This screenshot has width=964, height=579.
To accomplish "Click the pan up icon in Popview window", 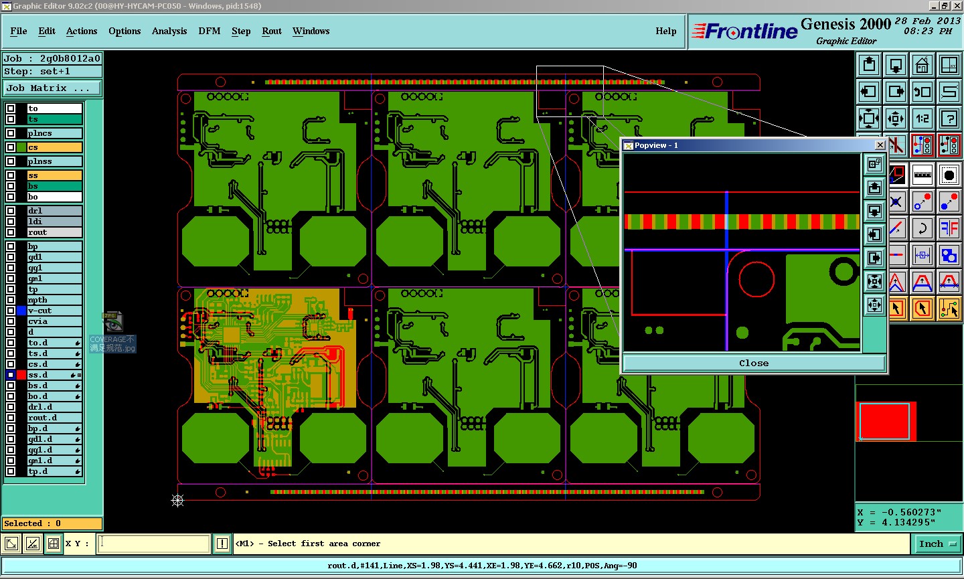I will [874, 188].
